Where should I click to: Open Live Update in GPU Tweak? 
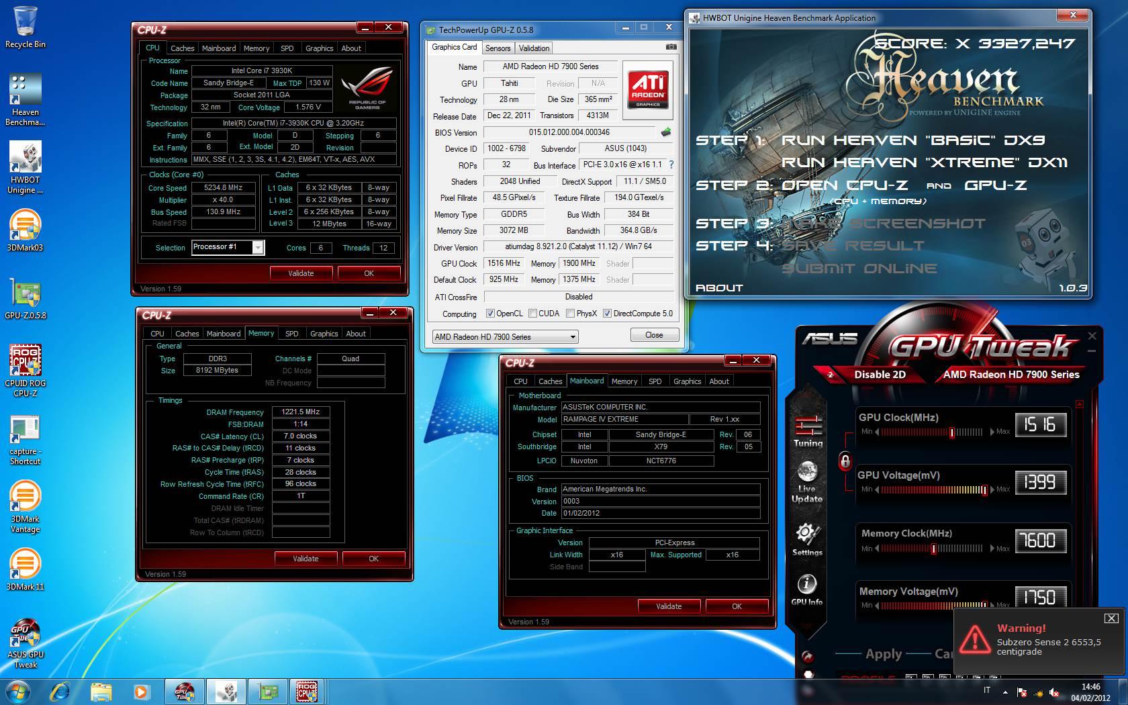[x=807, y=482]
